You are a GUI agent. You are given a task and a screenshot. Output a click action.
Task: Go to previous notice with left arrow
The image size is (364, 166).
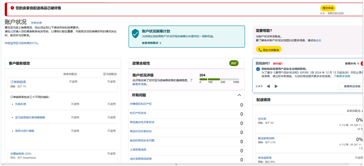268,86
